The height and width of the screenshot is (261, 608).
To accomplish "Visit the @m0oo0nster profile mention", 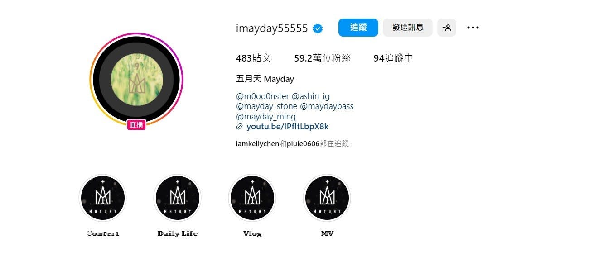I will tap(262, 96).
